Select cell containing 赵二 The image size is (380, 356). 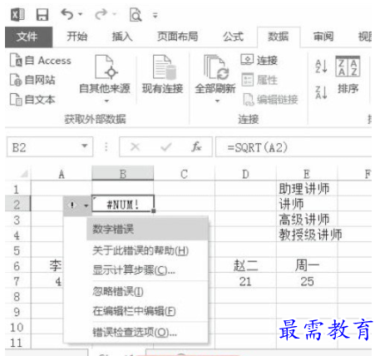245,265
